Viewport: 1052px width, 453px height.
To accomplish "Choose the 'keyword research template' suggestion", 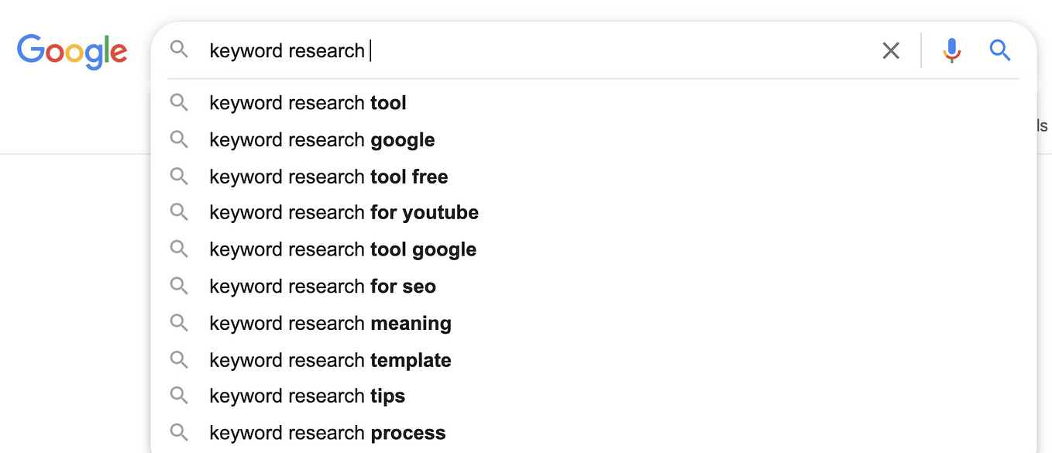I will pyautogui.click(x=330, y=359).
